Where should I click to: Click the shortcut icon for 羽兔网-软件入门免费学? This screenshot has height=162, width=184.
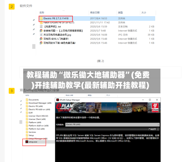41,39
